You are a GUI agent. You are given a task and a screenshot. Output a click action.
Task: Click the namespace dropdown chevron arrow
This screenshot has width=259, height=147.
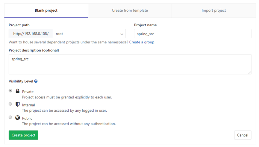(x=122, y=34)
